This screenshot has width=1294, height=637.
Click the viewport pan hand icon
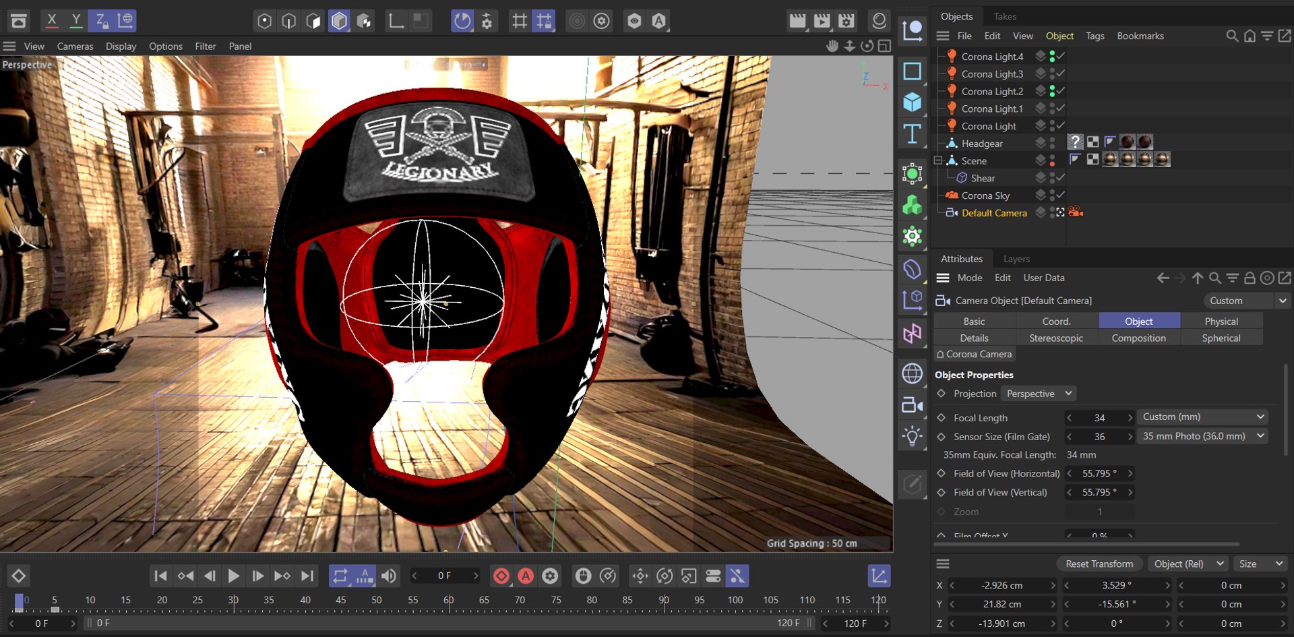click(x=833, y=46)
